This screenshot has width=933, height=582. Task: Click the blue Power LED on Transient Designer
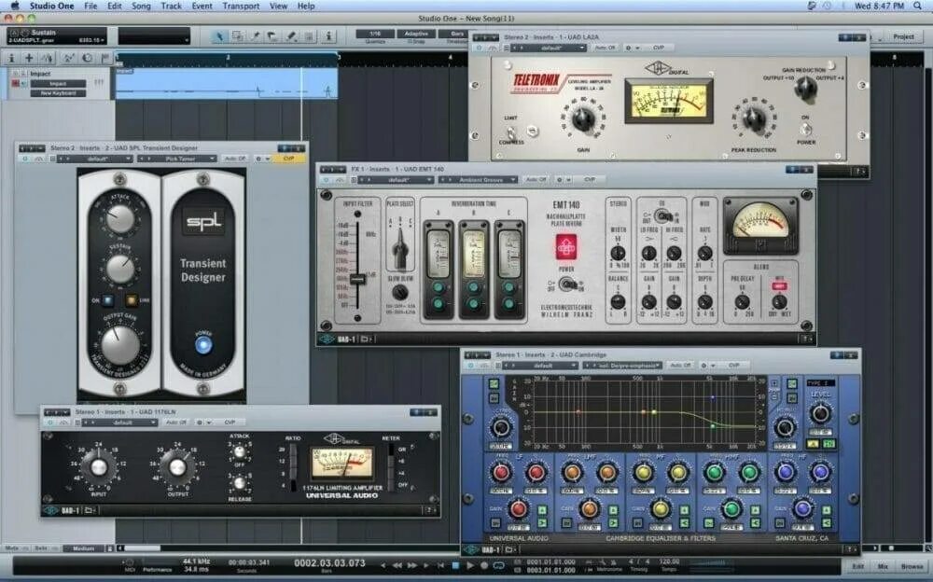203,344
